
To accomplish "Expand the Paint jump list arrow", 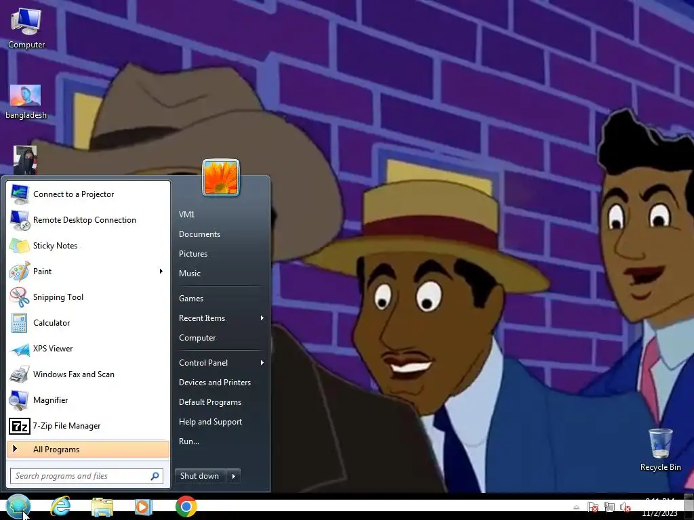I will click(x=161, y=272).
